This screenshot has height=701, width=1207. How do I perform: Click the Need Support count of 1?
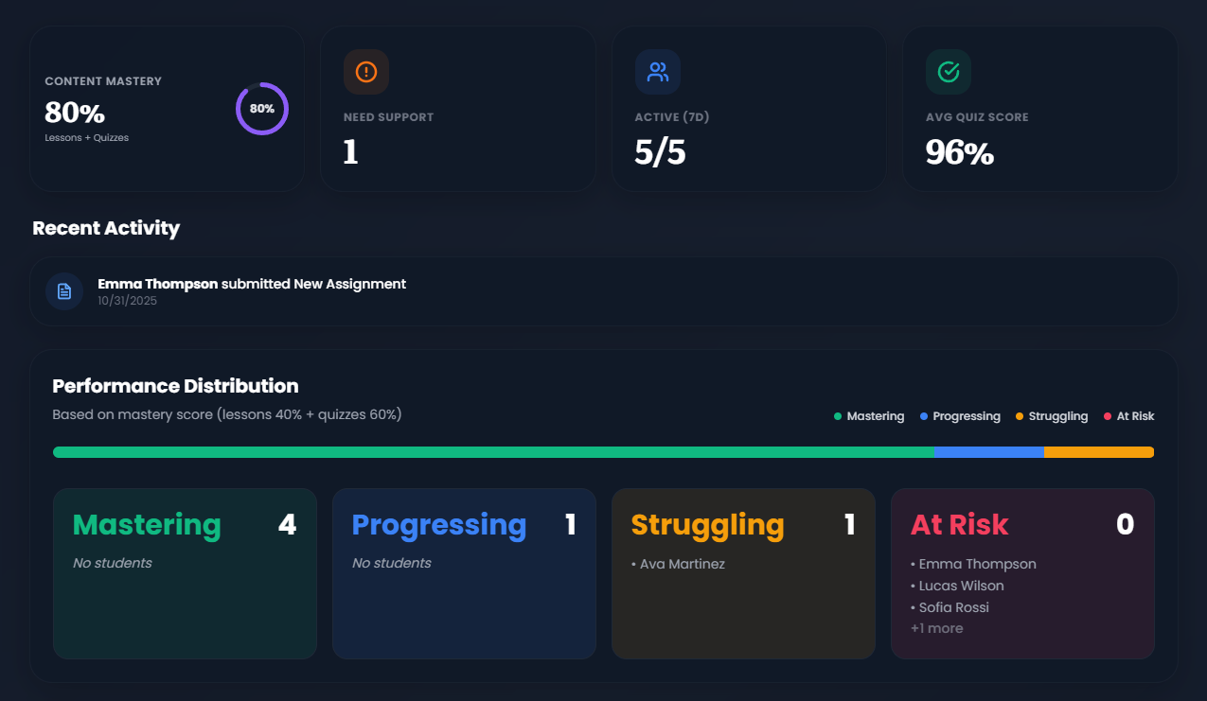[x=350, y=152]
